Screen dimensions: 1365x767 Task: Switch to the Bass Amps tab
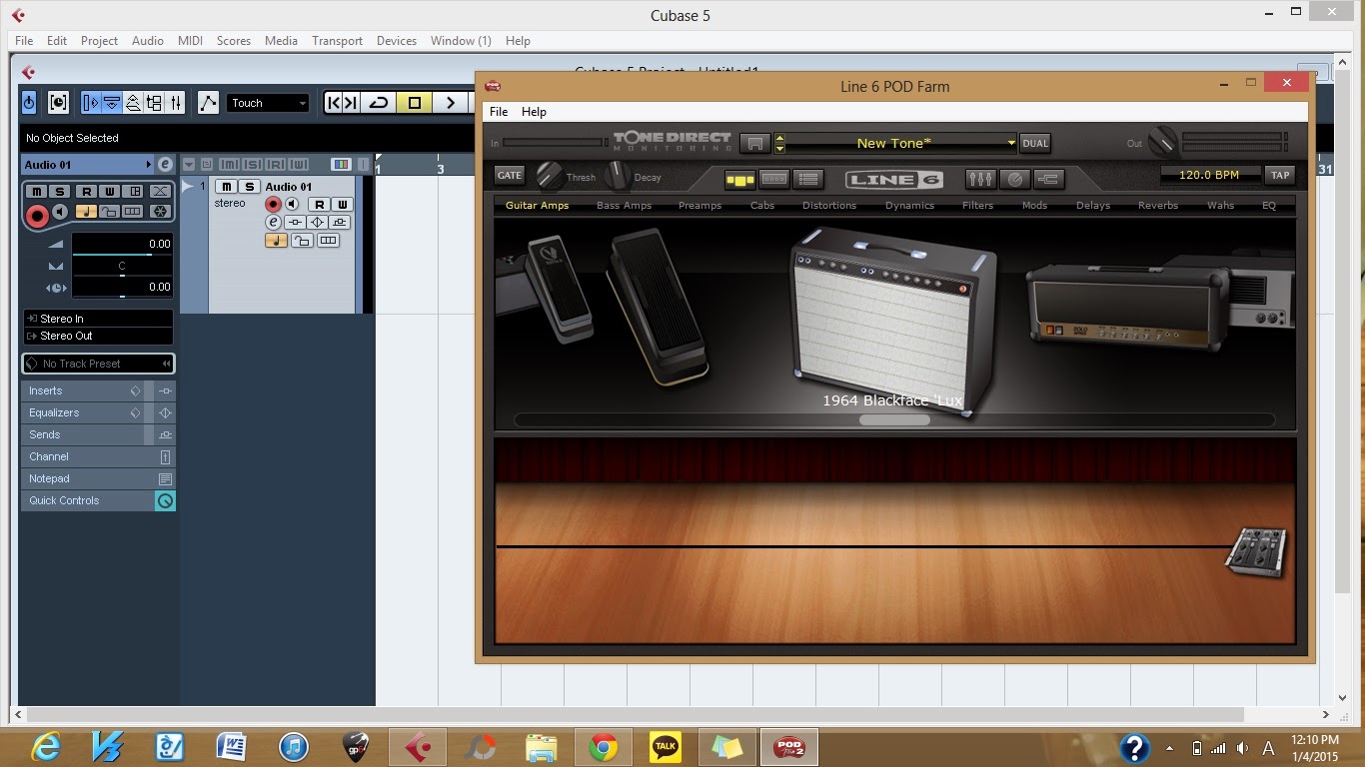pos(624,206)
